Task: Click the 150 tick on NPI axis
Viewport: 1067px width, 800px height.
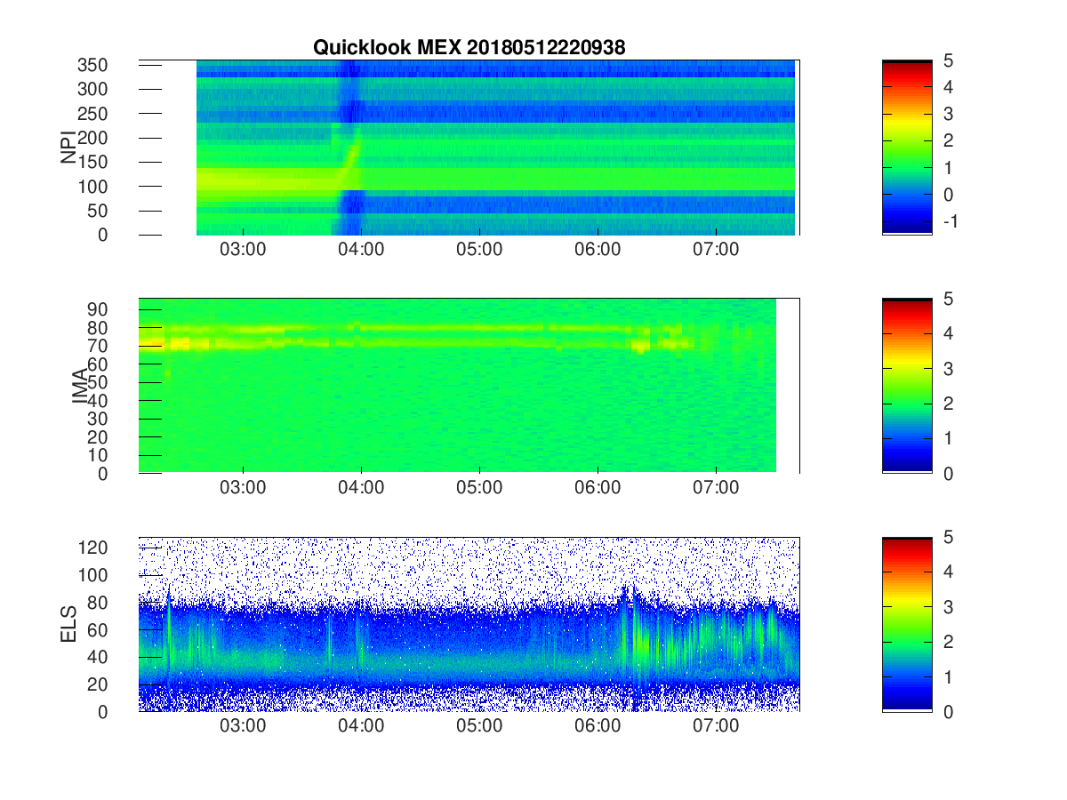Action: tap(92, 162)
